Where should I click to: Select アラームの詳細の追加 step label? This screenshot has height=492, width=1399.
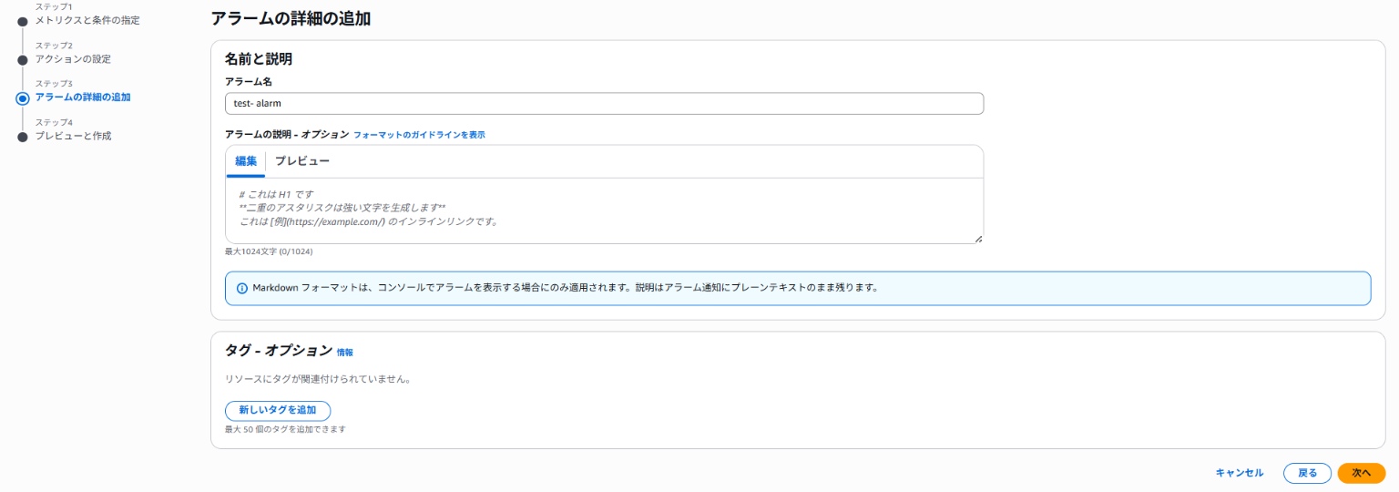[82, 97]
